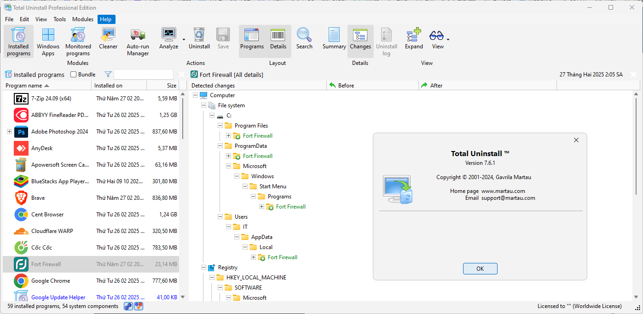The width and height of the screenshot is (643, 314).
Task: Select HKEY_LOCAL_MACHINE tree item
Action: [x=256, y=278]
